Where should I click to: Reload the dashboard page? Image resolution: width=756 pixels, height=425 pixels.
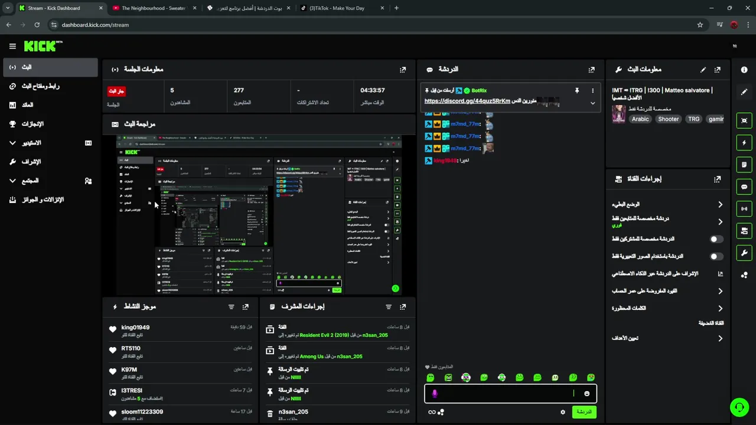click(37, 25)
